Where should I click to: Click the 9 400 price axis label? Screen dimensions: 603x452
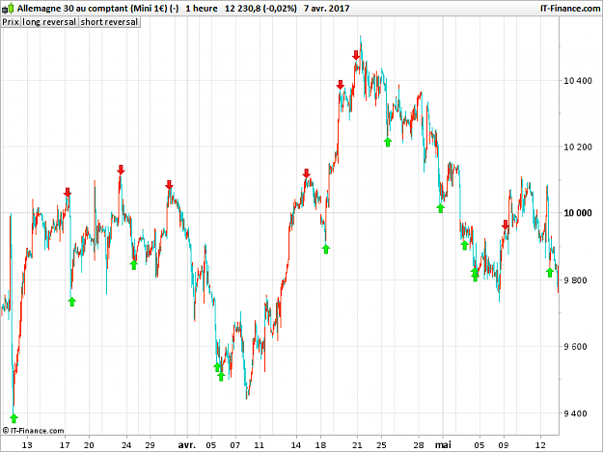tap(575, 413)
